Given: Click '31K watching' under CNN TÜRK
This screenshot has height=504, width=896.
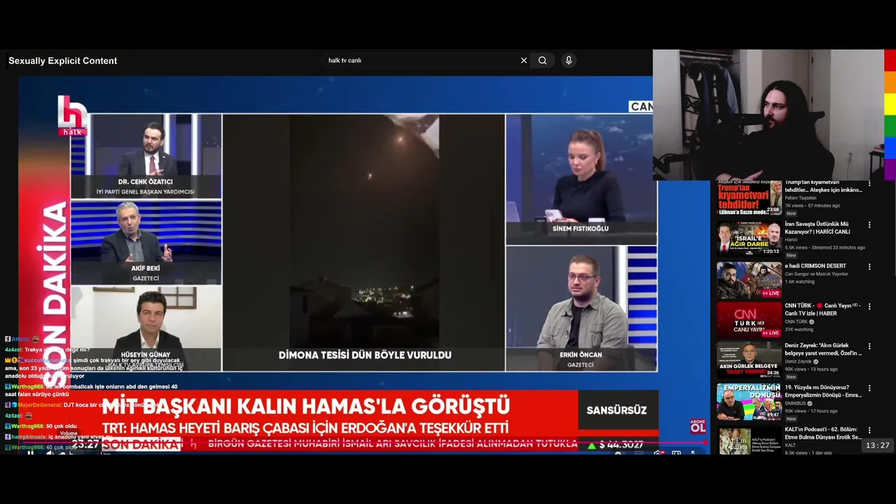Looking at the screenshot, I should click(799, 330).
